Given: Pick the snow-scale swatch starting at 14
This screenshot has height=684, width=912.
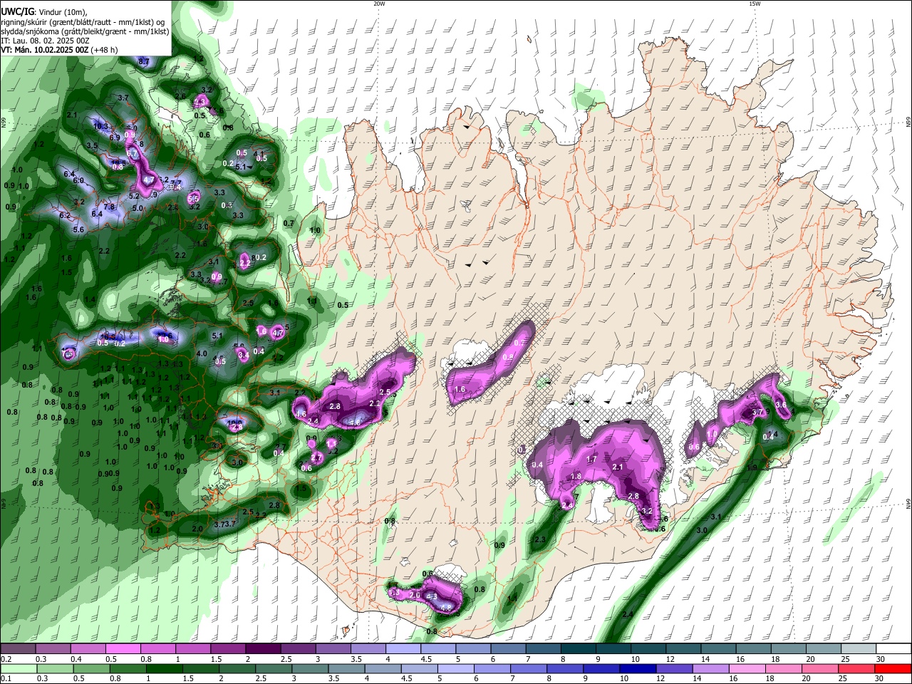Looking at the screenshot, I should [718, 649].
